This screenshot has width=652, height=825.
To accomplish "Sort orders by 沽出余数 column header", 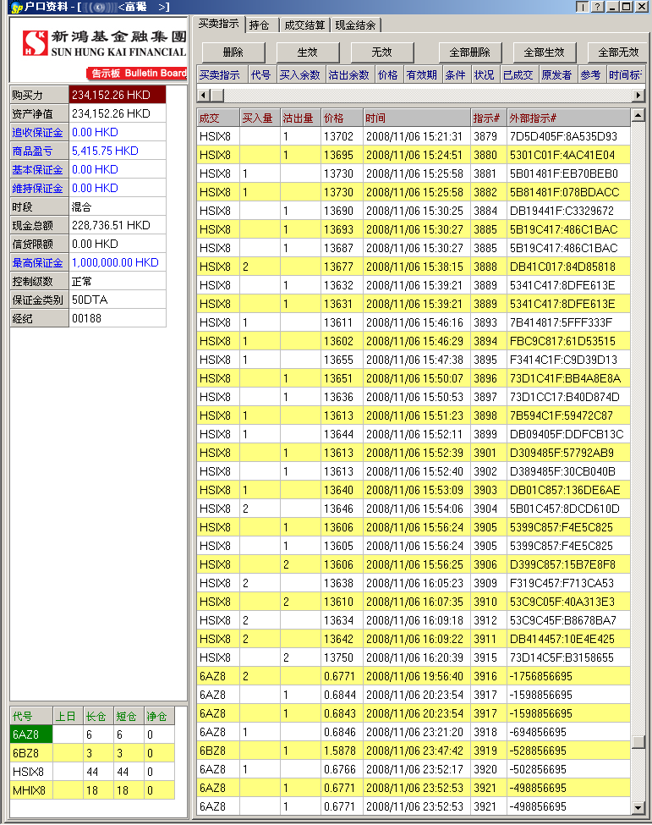I will click(349, 75).
